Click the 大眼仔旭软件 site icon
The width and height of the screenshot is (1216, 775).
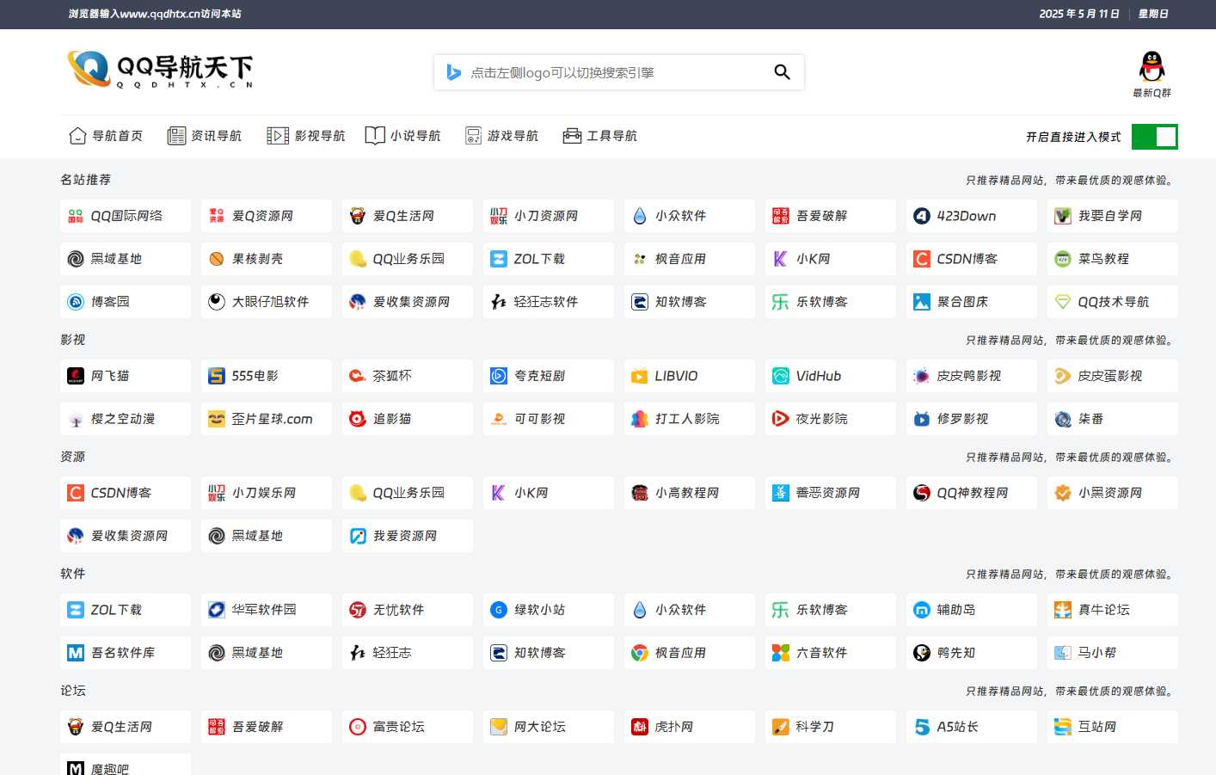217,302
